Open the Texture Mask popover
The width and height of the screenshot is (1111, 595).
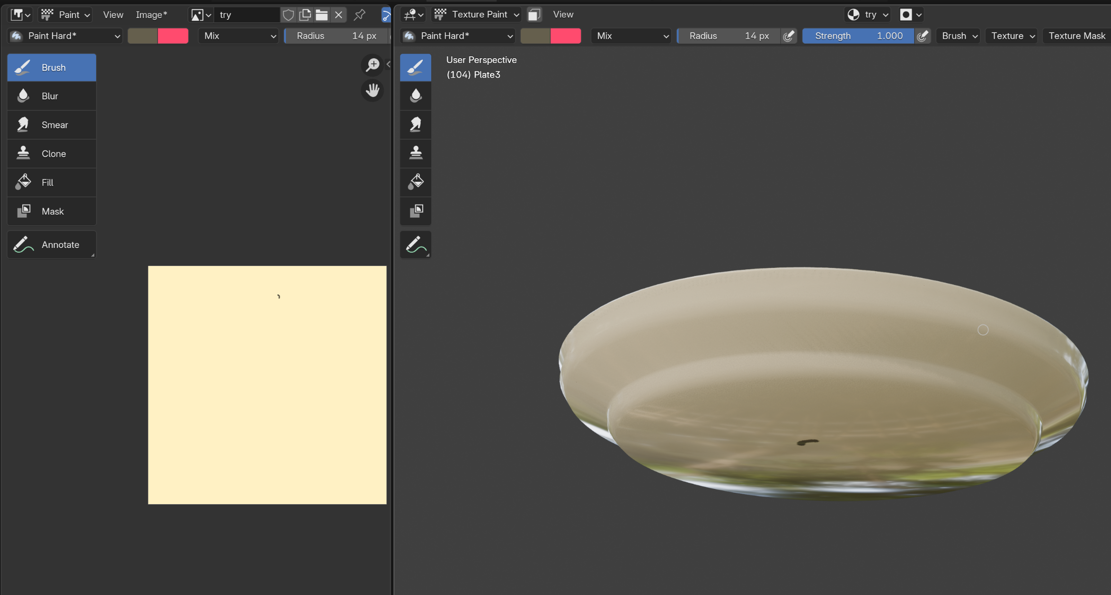coord(1076,36)
